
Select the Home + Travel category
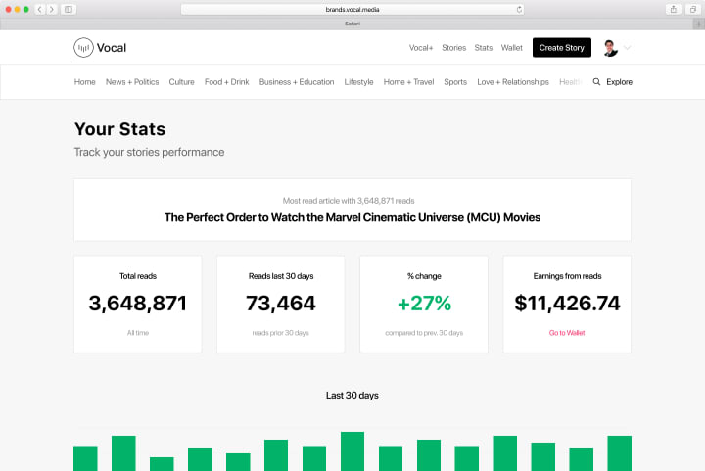click(408, 82)
